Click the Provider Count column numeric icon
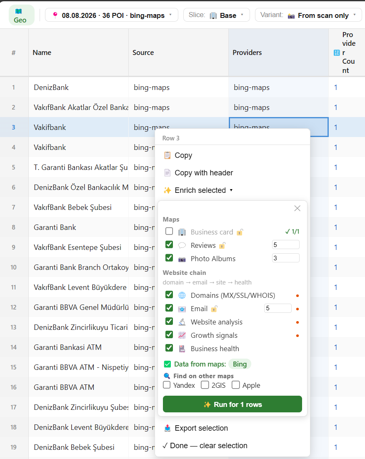Screen dimensions: 365x459 point(337,53)
